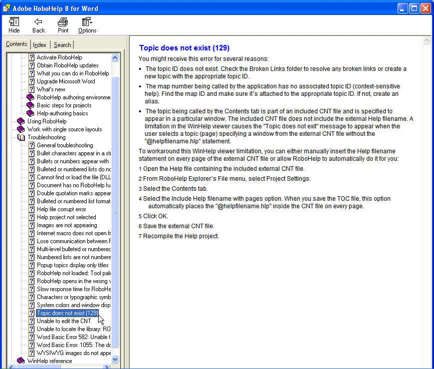Screen dimensions: 434x369
Task: Select Document has no RoboHelp topic
Action: coord(74,185)
